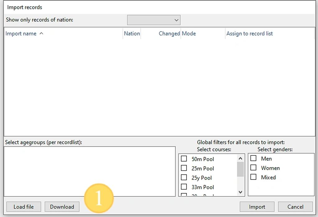Screen dimensions: 318x217
Task: Enable the Women gender filter
Action: [254, 168]
